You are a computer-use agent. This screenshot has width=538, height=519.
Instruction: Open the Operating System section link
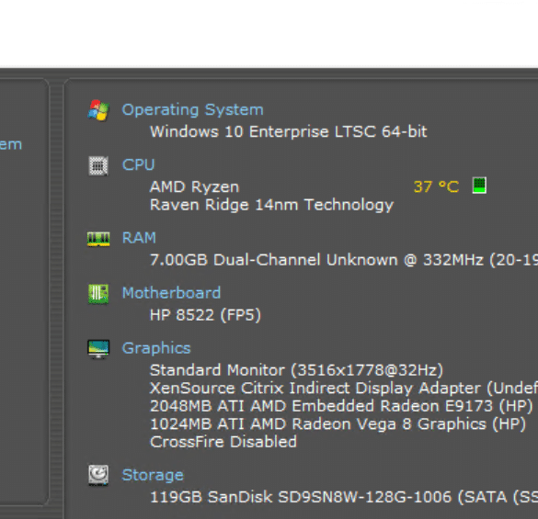coord(193,110)
